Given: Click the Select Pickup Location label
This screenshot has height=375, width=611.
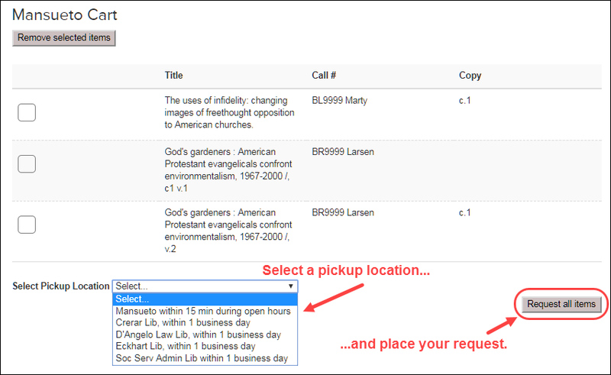Looking at the screenshot, I should (61, 286).
